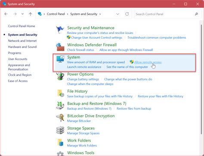The height and width of the screenshot is (156, 204).
Task: Open Ease of Access category
Action: [18, 81]
